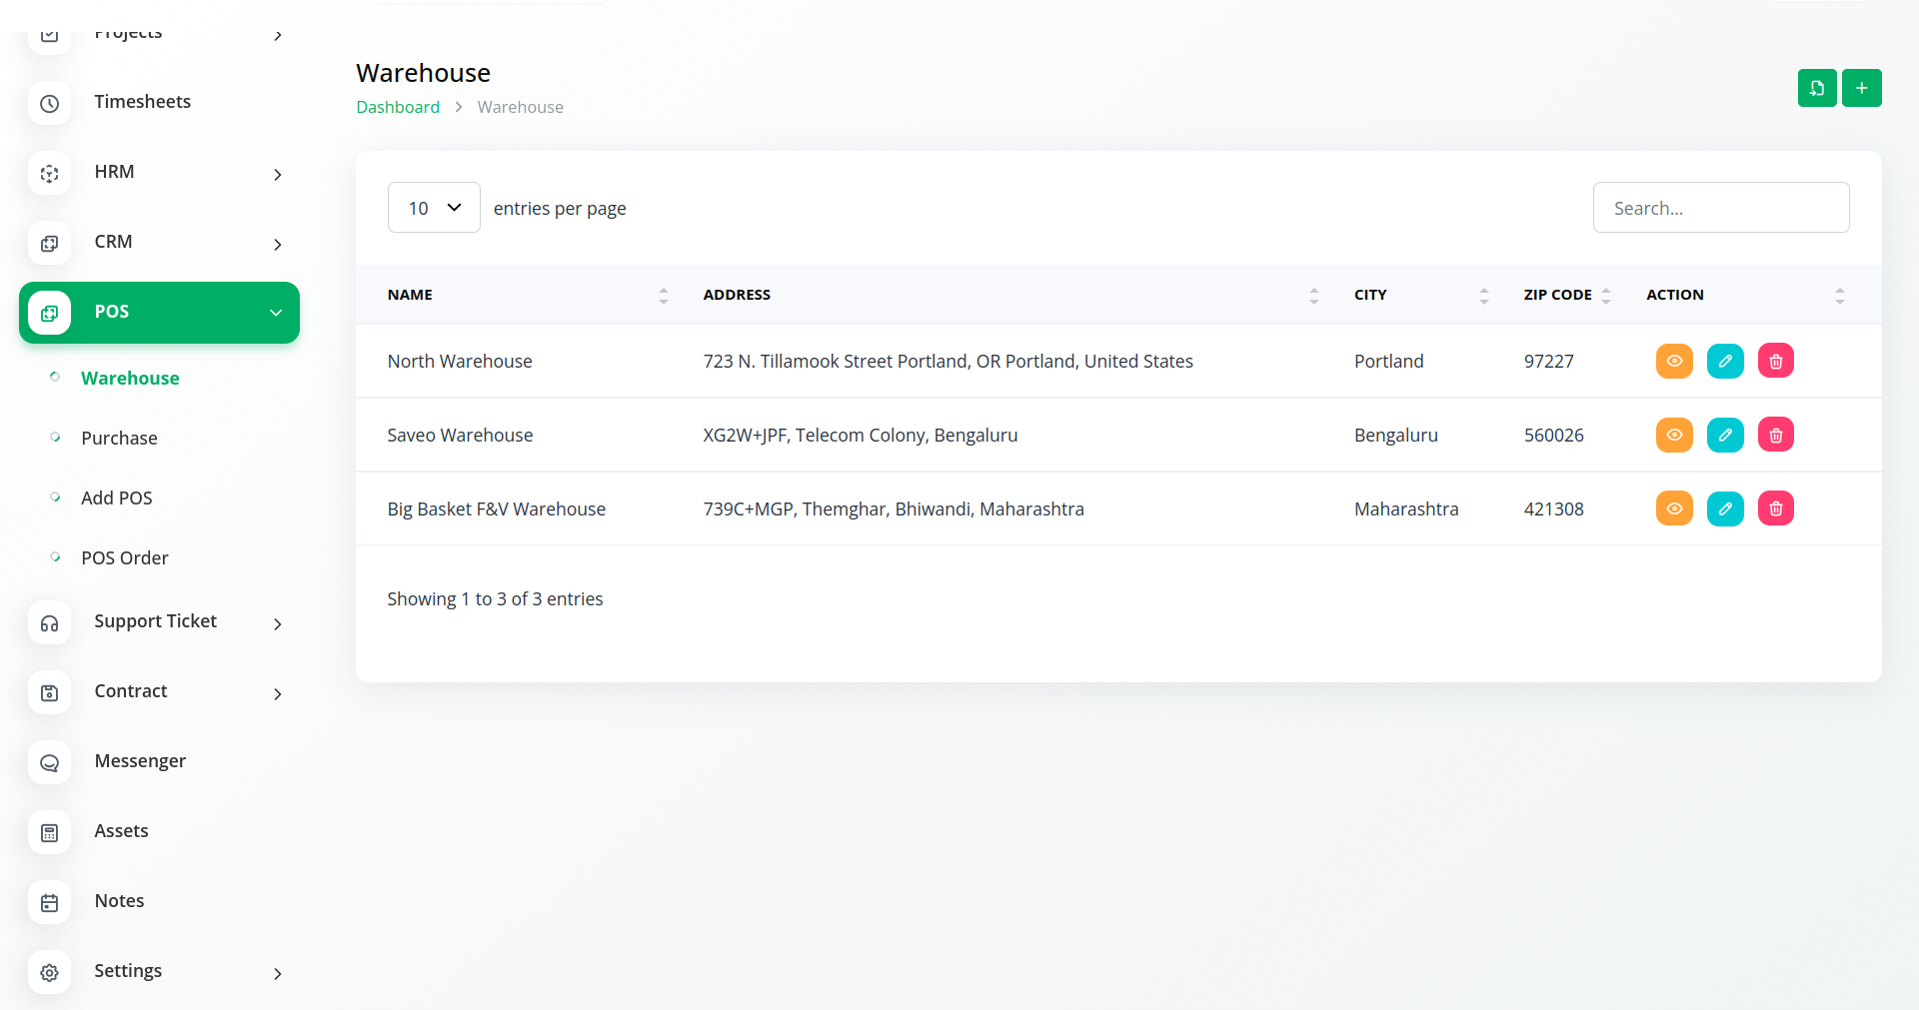Open the Timesheets clock icon
The height and width of the screenshot is (1010, 1919).
point(49,103)
